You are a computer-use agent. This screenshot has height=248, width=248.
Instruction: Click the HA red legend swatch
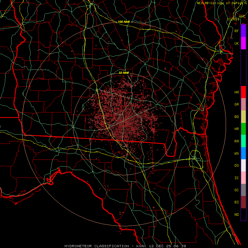[243, 92]
